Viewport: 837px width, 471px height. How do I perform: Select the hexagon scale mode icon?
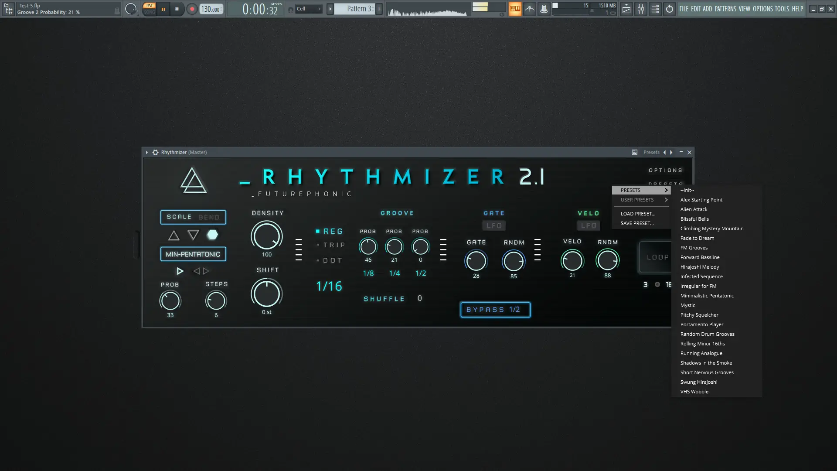[212, 235]
